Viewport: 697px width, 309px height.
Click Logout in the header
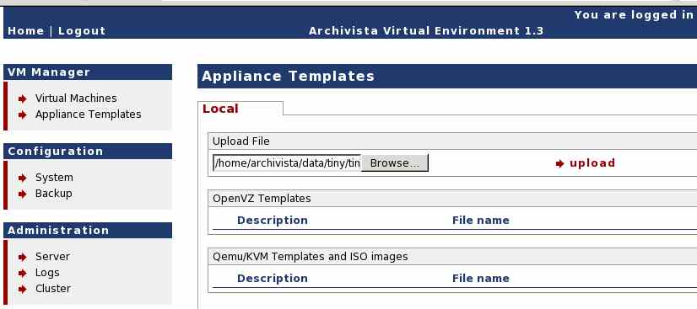(82, 31)
